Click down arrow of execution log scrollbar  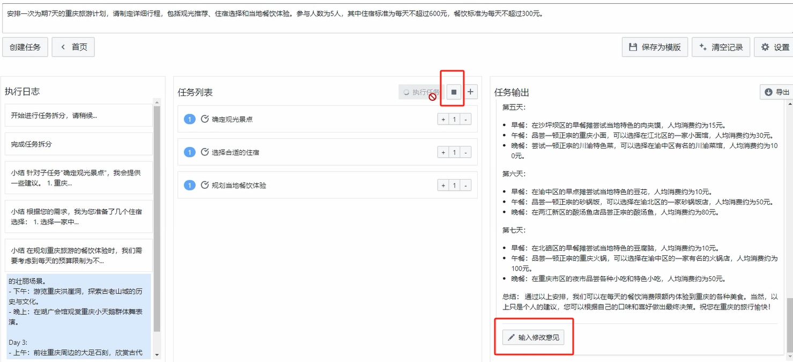[157, 354]
